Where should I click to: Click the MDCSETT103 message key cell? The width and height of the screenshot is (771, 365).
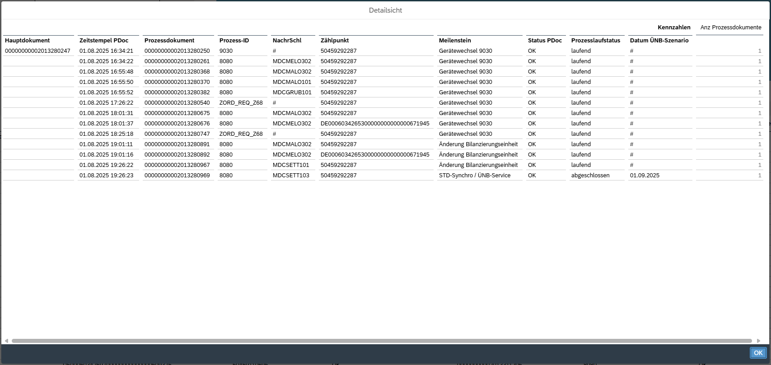pyautogui.click(x=291, y=176)
